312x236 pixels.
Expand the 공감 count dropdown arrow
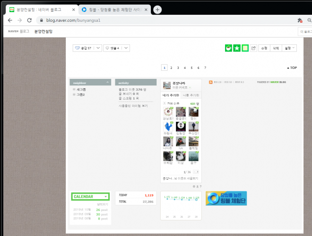[98, 48]
